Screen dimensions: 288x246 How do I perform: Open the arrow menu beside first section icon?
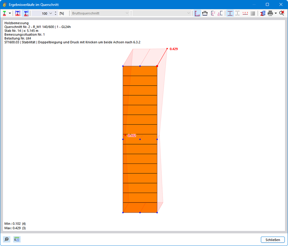(x=10, y=13)
